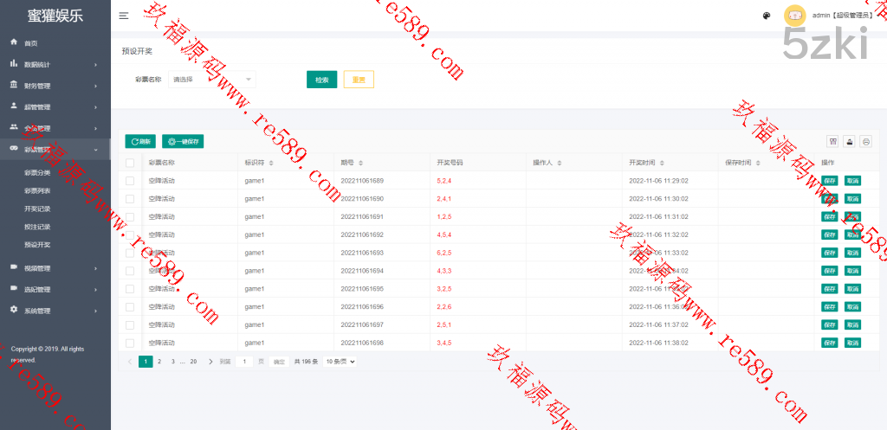Click the page jump number input field
Viewport: 887px width, 430px height.
tap(244, 362)
